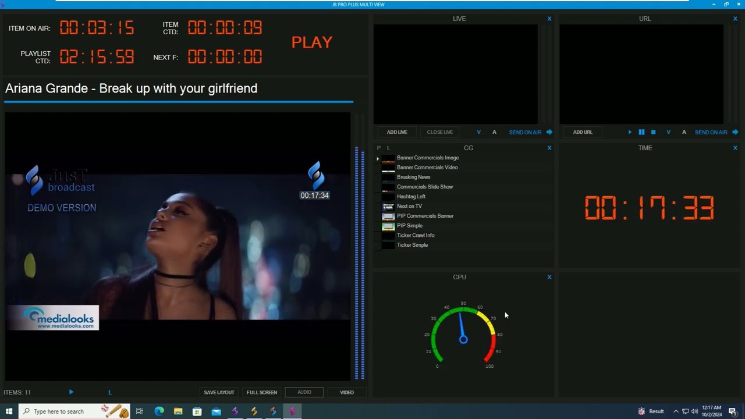This screenshot has width=745, height=419.
Task: Click the play arrow beside Banner Commercials Image
Action: (378, 158)
